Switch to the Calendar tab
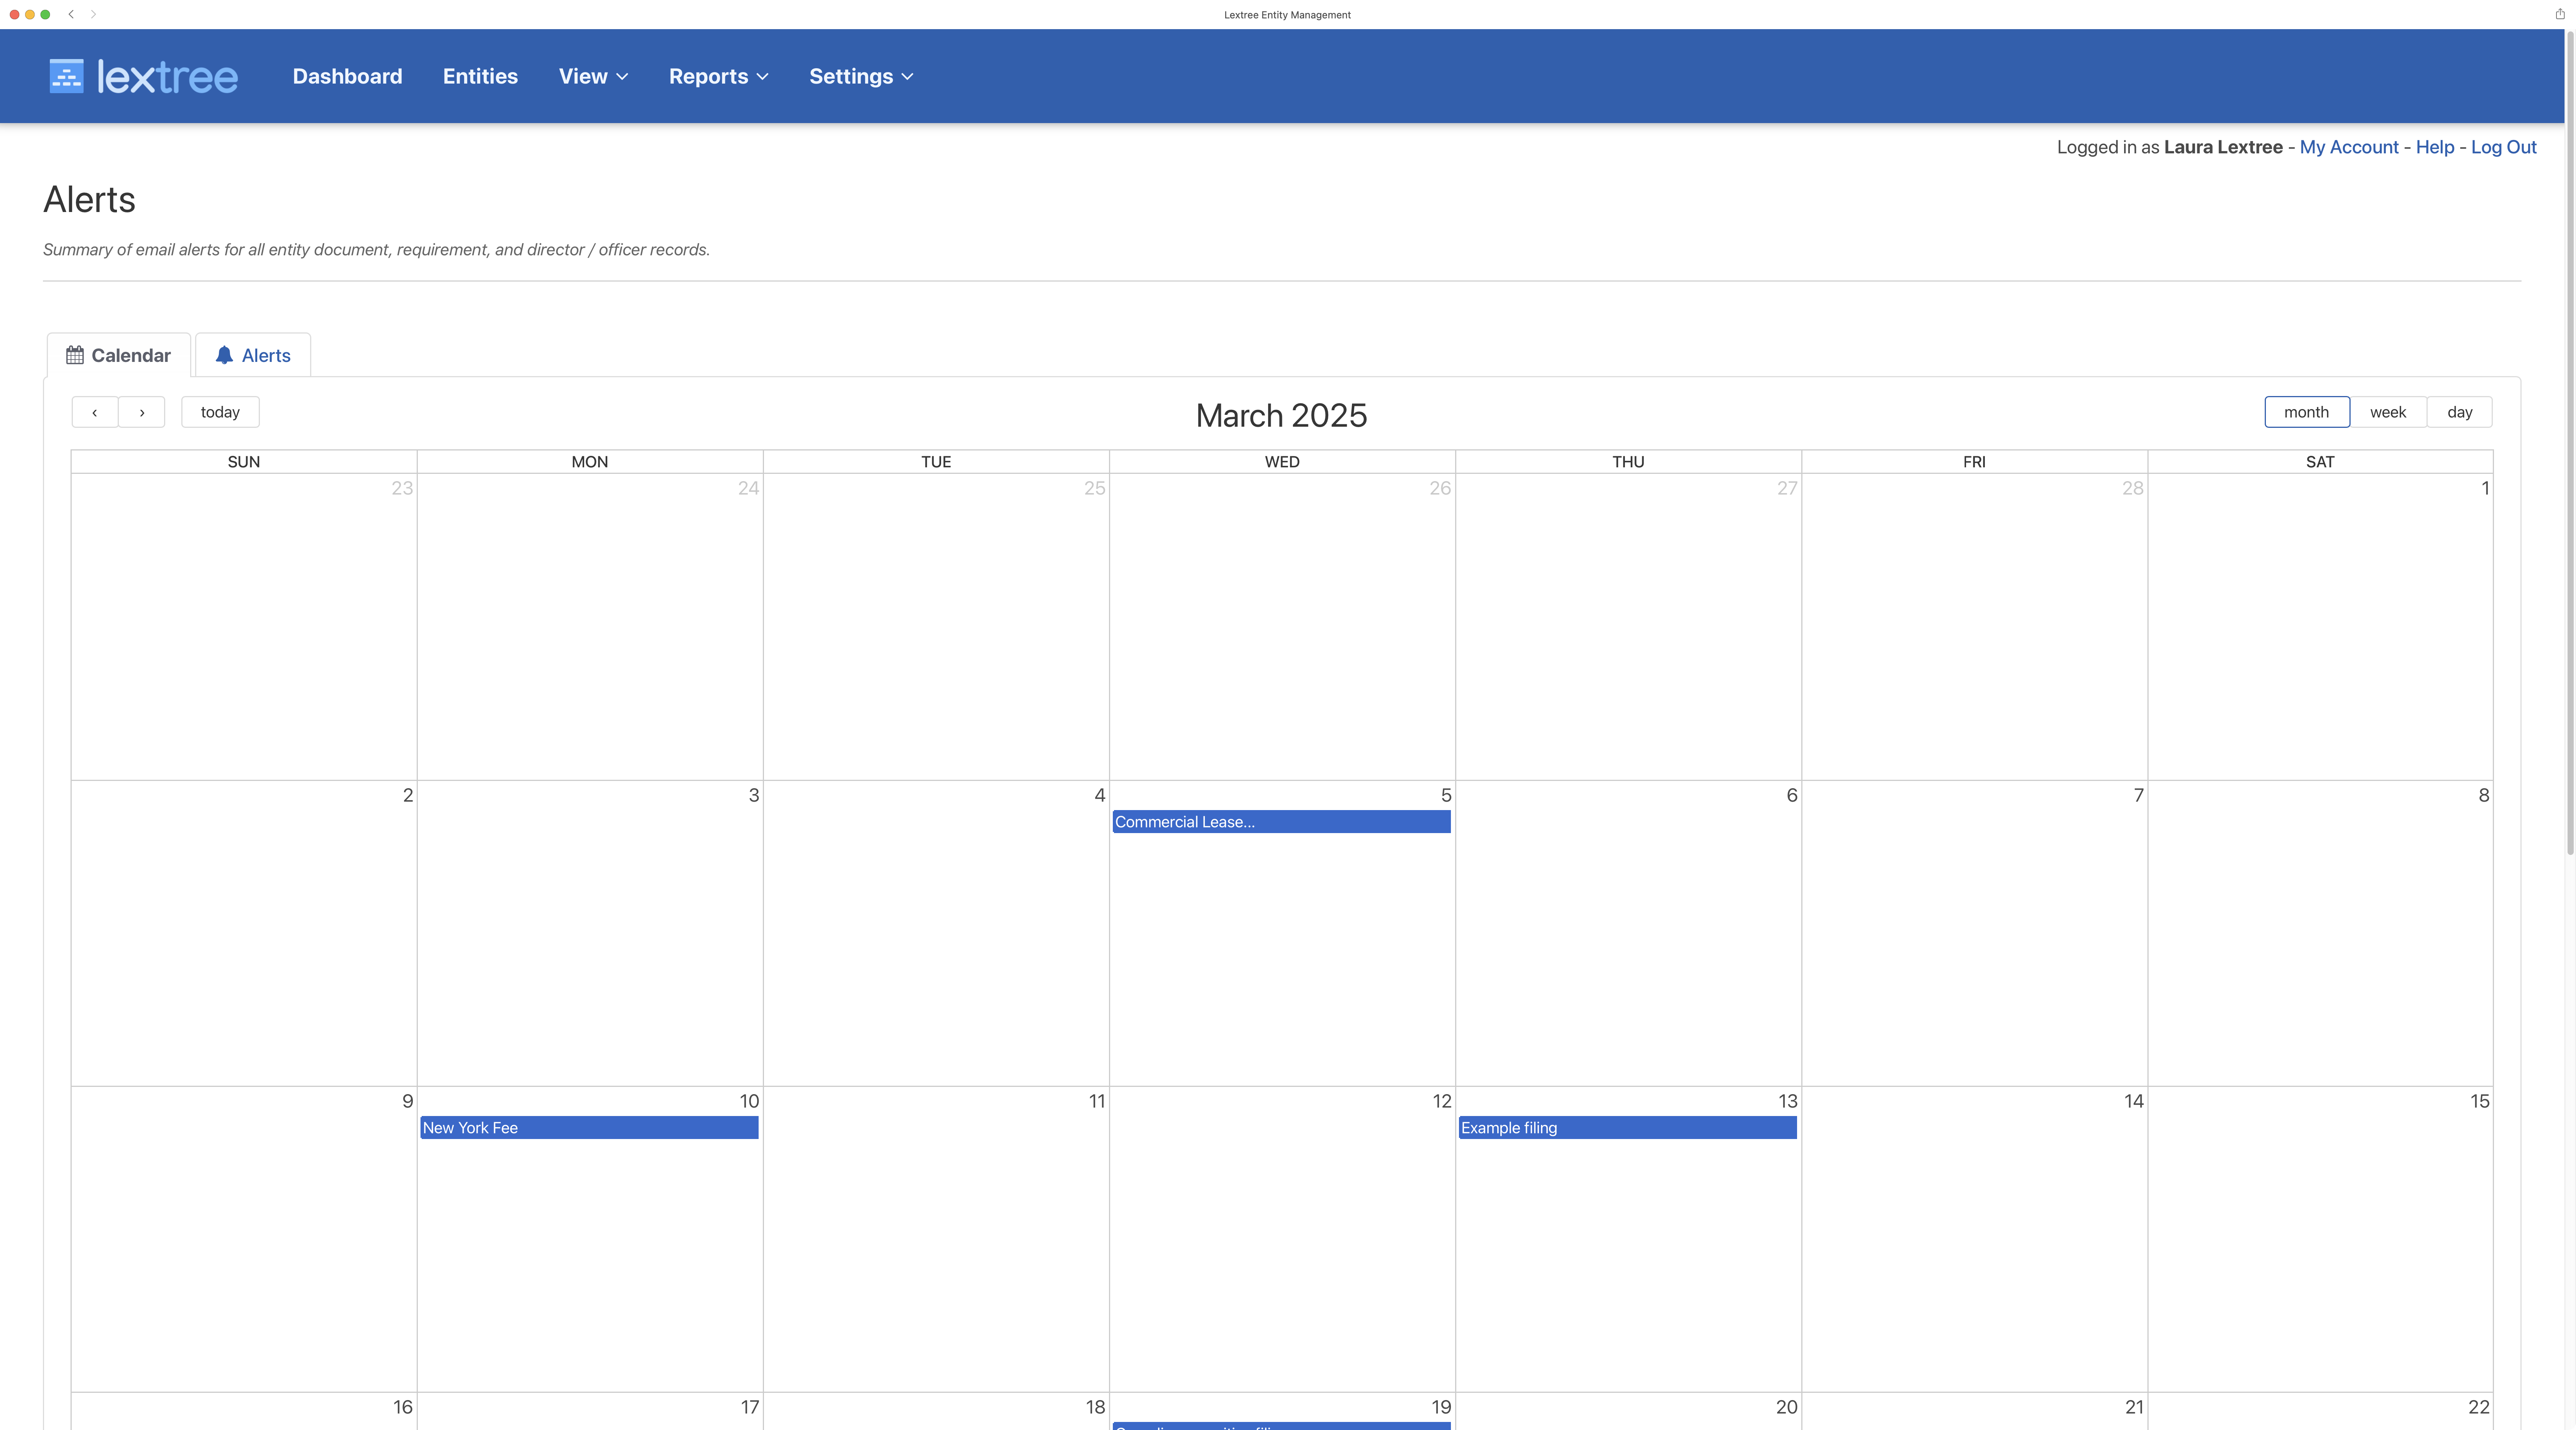 pos(119,355)
